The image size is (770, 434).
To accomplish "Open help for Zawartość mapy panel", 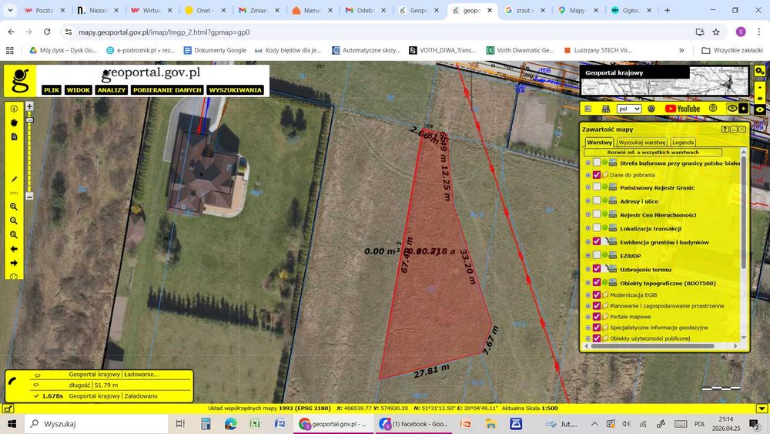I will (x=725, y=130).
